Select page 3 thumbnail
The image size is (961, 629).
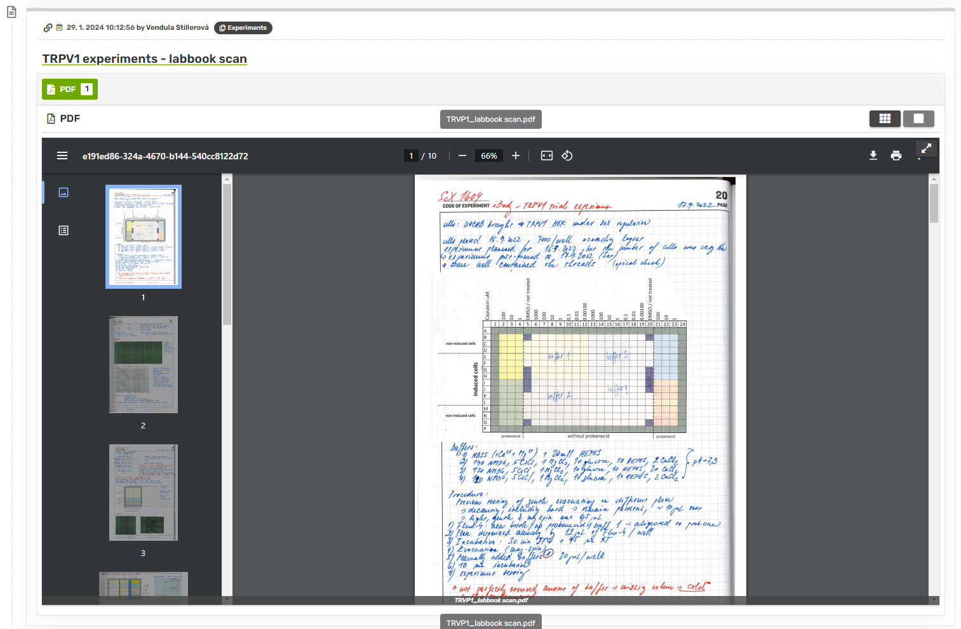(x=143, y=493)
